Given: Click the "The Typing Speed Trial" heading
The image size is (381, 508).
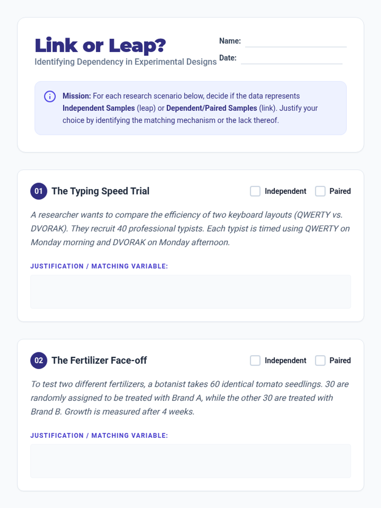Looking at the screenshot, I should (100, 191).
